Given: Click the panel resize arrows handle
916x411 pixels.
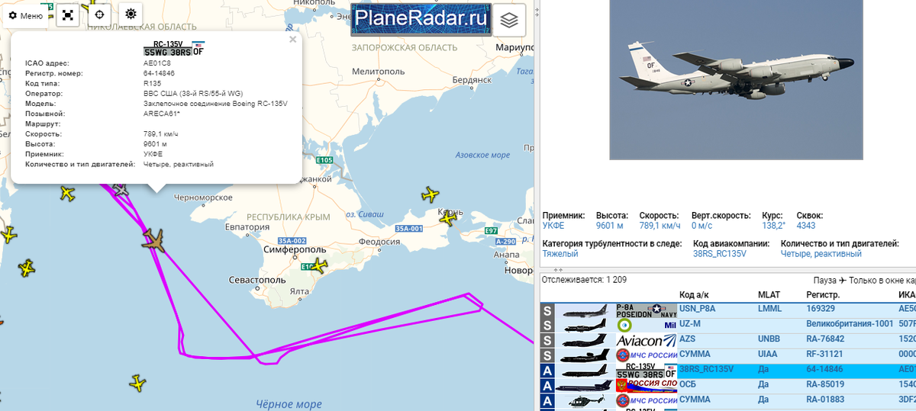Looking at the screenshot, I should 558,270.
